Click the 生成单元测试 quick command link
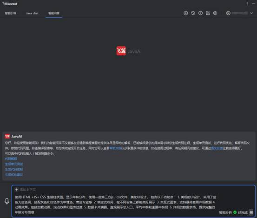The width and height of the screenshot is (257, 218). [x=14, y=164]
